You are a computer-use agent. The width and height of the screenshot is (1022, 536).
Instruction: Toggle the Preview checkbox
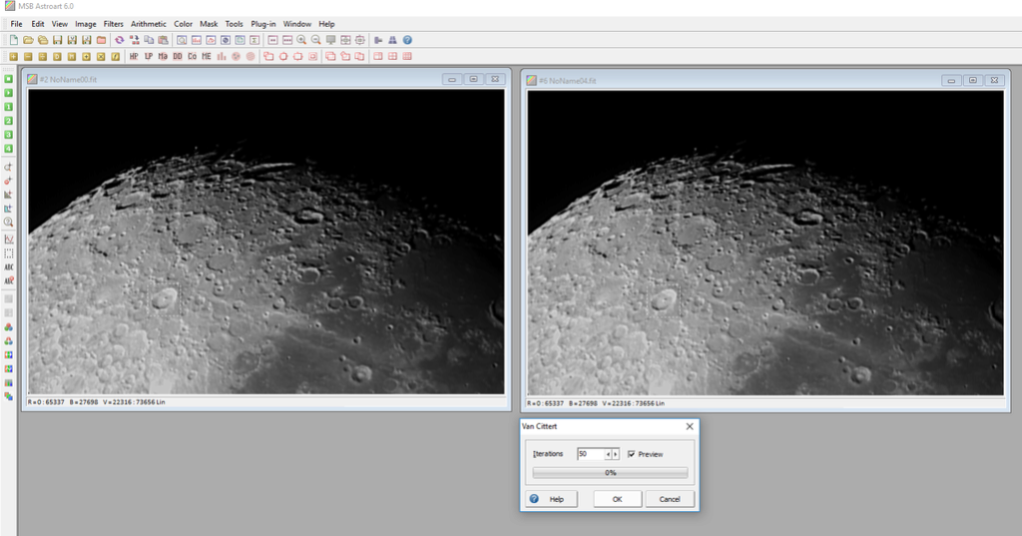[x=631, y=454]
